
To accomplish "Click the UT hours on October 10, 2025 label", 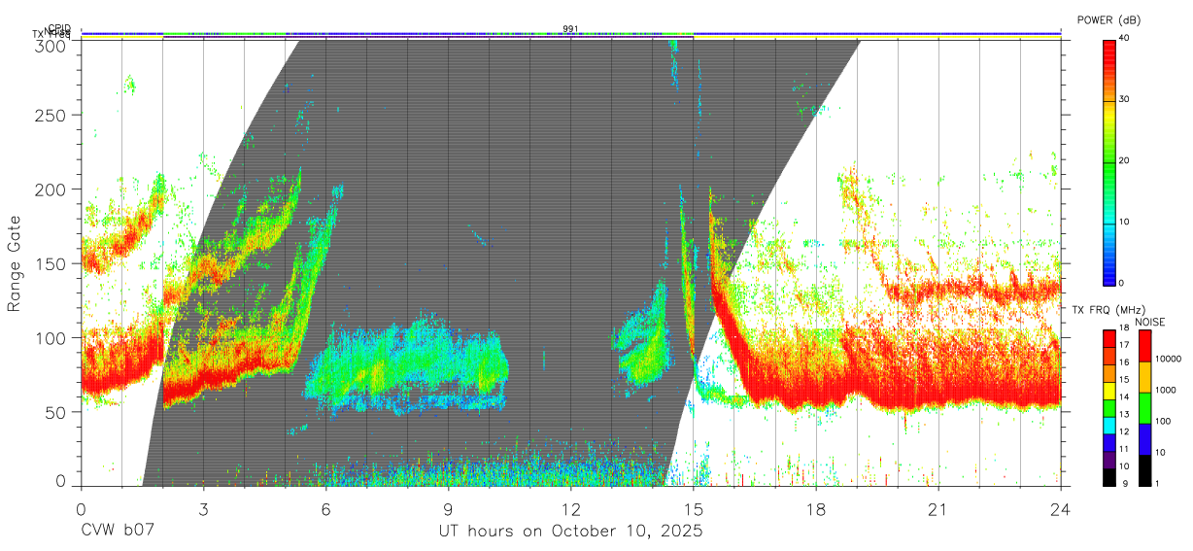I will tap(570, 532).
